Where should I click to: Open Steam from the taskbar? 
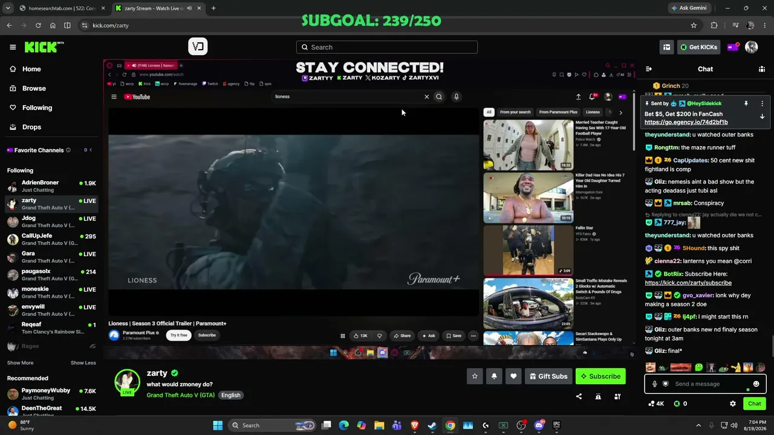[x=432, y=425]
